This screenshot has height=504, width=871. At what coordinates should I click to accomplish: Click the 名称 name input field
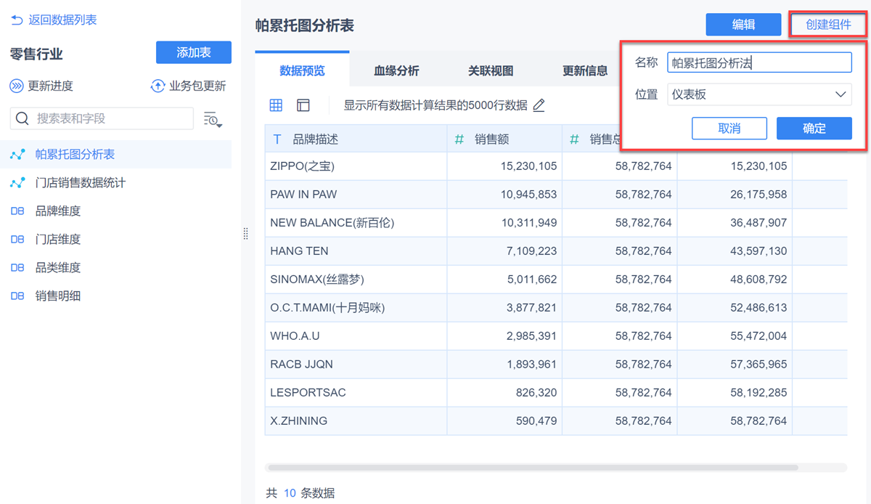[759, 62]
